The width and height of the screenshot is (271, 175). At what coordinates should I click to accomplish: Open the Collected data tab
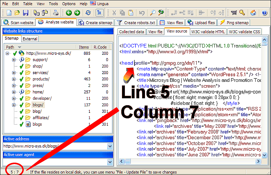131,32
